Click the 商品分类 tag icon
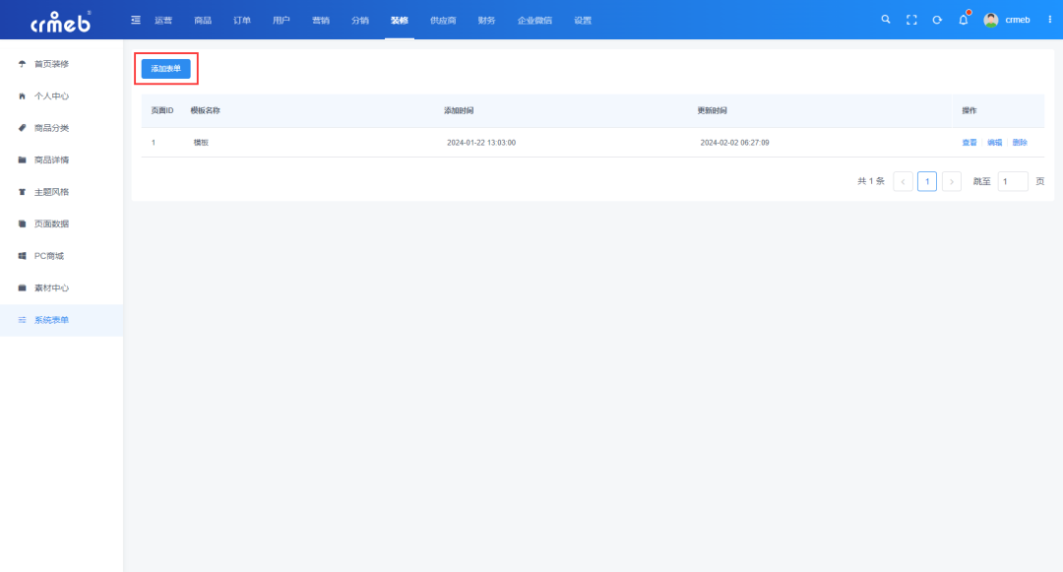This screenshot has height=572, width=1063. pos(22,127)
